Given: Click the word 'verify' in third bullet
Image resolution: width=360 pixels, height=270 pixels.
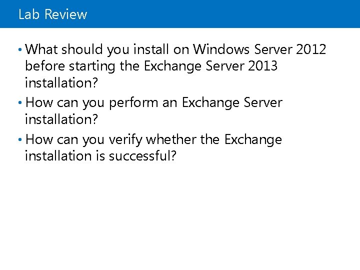Looking at the screenshot, I should [x=127, y=140].
